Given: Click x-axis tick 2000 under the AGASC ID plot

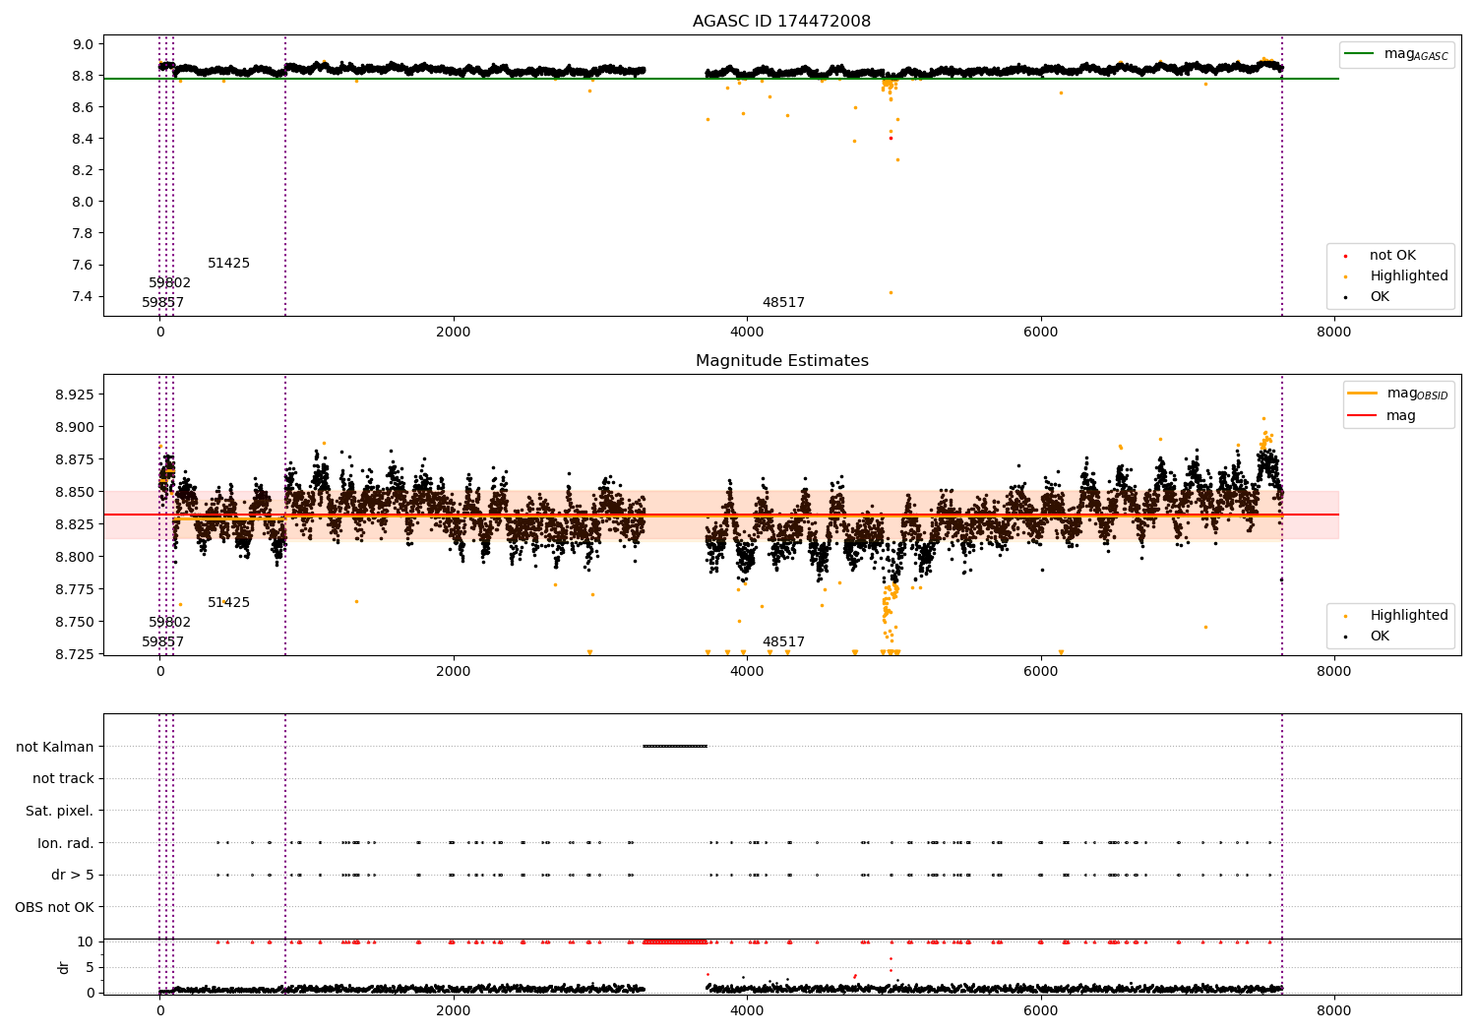Looking at the screenshot, I should point(454,332).
